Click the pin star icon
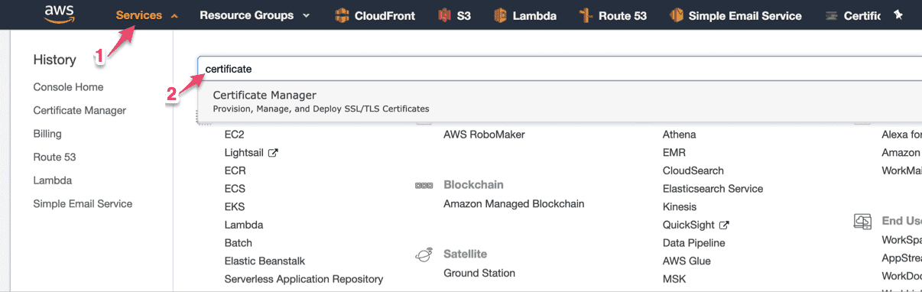This screenshot has width=922, height=292. pos(898,15)
